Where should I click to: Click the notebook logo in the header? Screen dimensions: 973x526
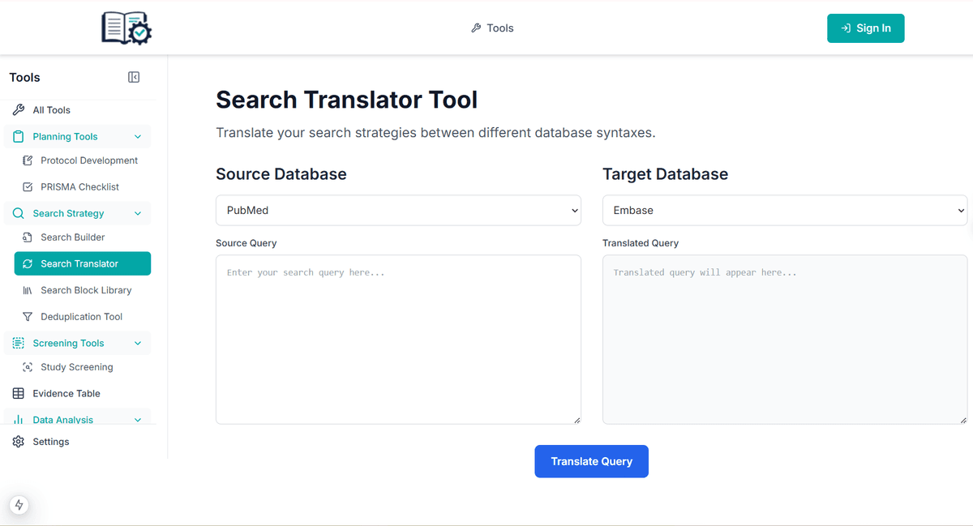coord(126,28)
